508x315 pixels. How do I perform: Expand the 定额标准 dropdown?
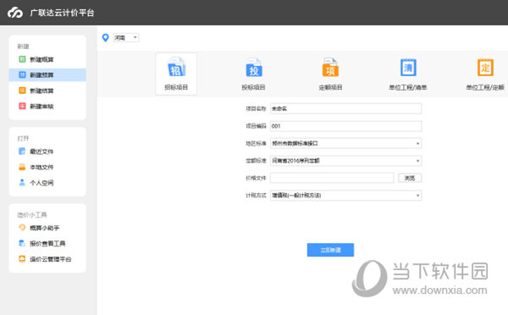tap(346, 161)
